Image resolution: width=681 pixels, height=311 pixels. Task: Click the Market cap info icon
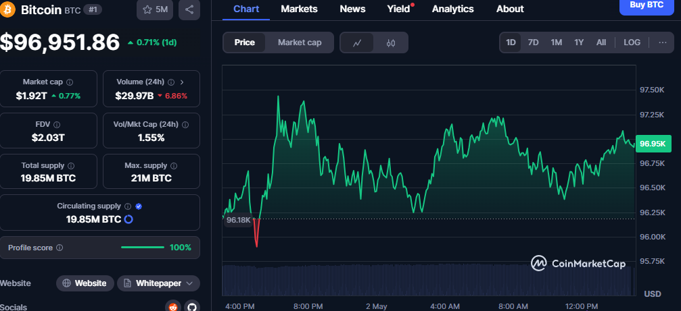tap(70, 82)
